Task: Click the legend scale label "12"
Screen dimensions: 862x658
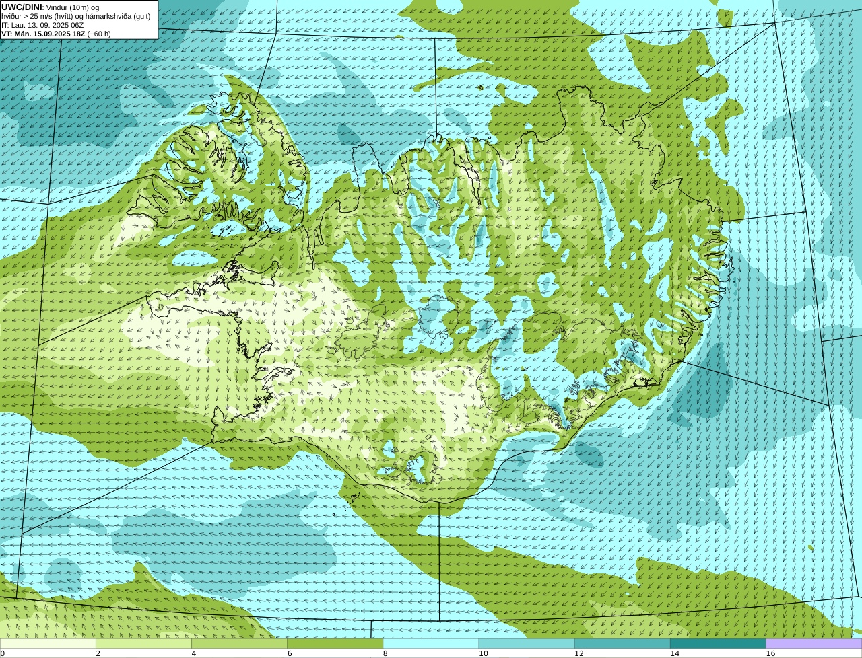Action: (579, 653)
